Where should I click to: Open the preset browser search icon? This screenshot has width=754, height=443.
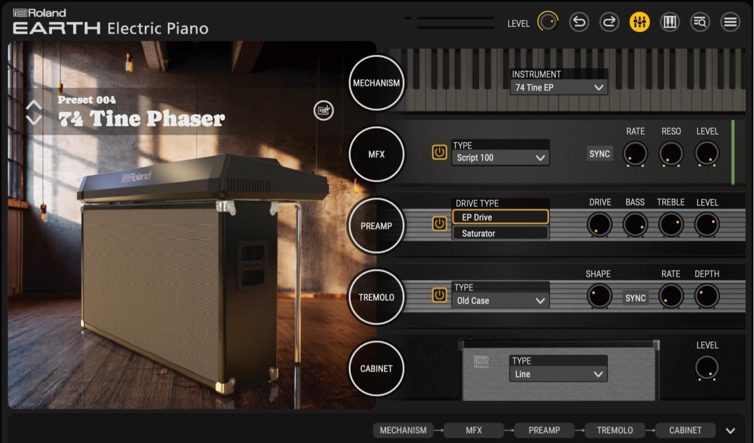click(x=700, y=22)
